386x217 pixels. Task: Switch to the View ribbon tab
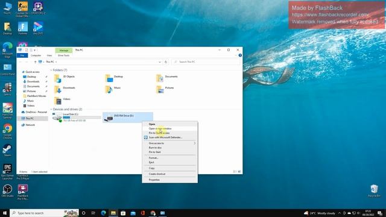pos(49,55)
